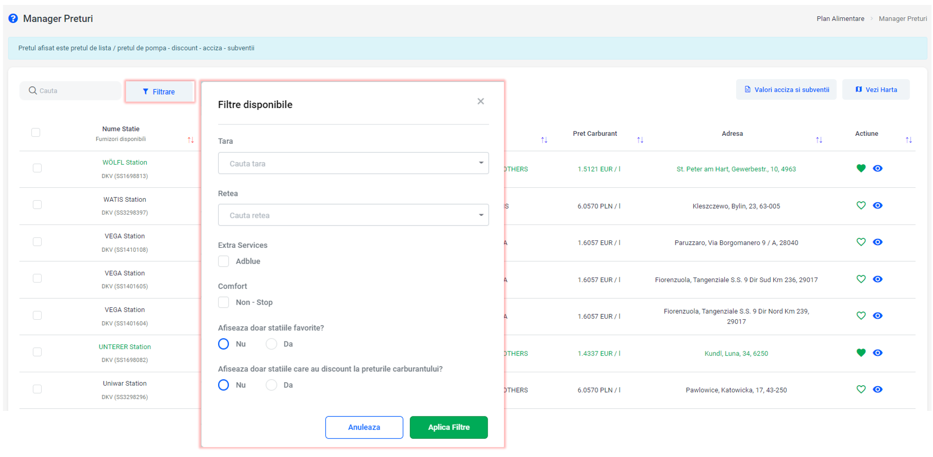Viewport: 933px width, 457px height.
Task: Unfavorite the WÖLFL Station green heart
Action: (861, 169)
